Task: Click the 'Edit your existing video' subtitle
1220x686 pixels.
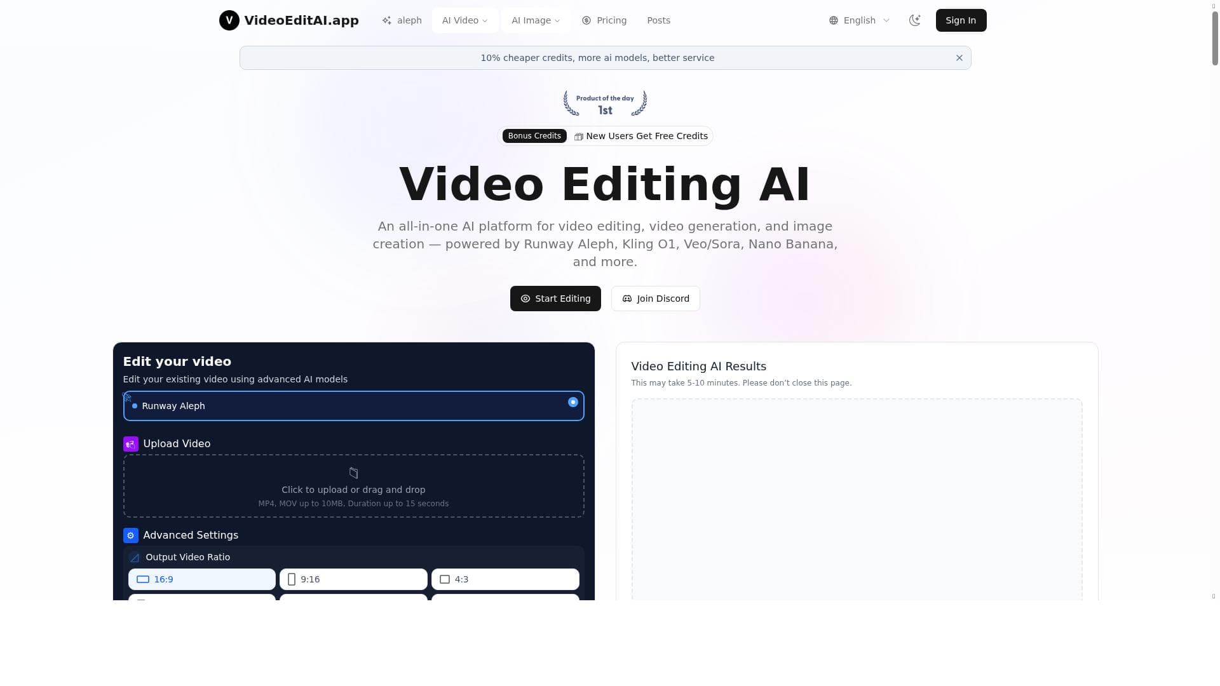Action: (235, 379)
